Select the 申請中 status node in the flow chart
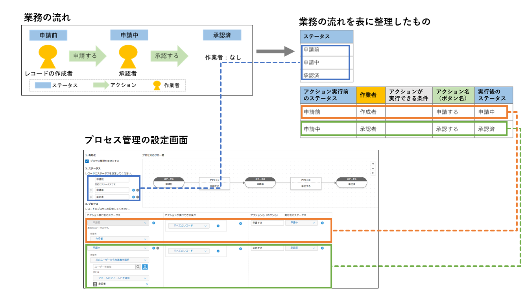 (x=260, y=182)
